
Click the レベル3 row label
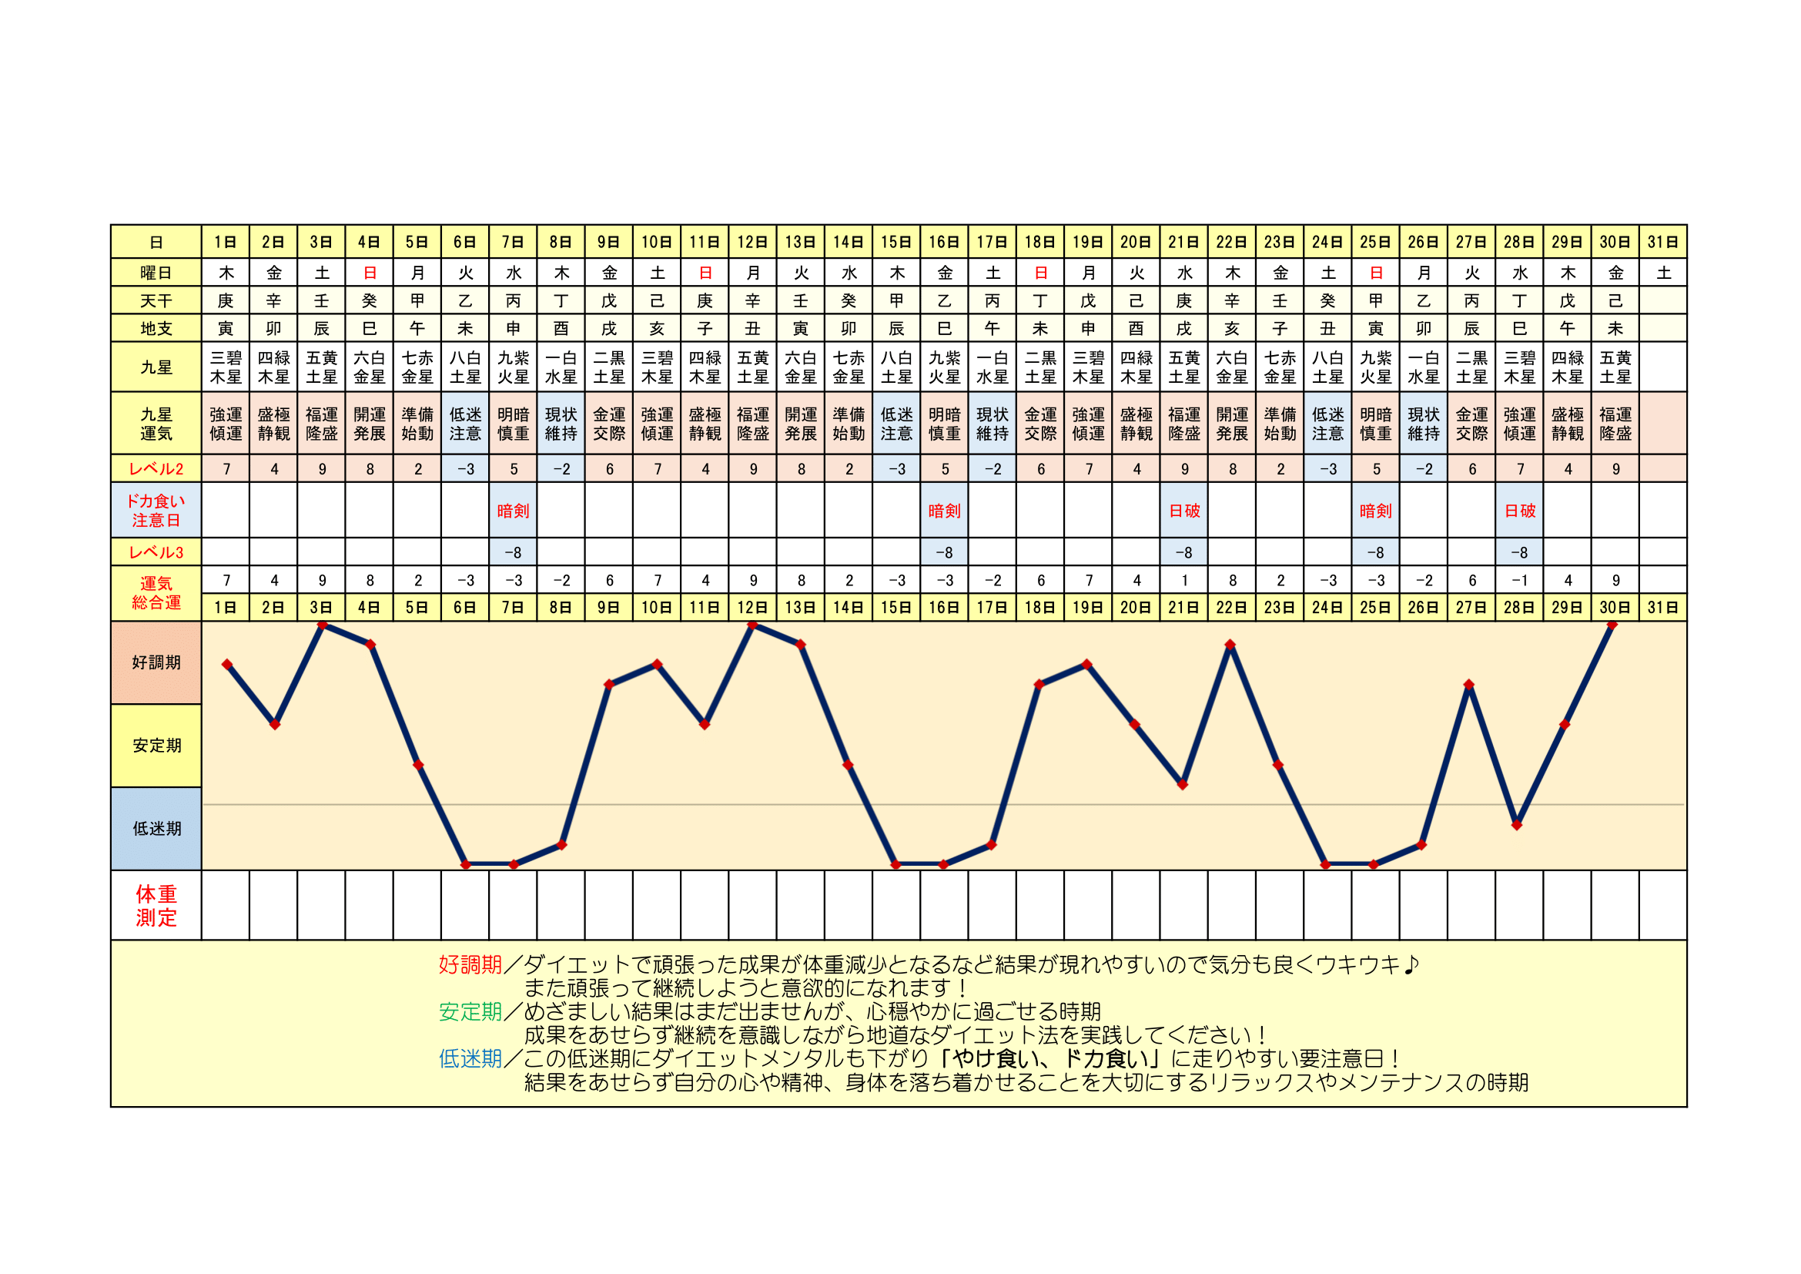tap(156, 552)
